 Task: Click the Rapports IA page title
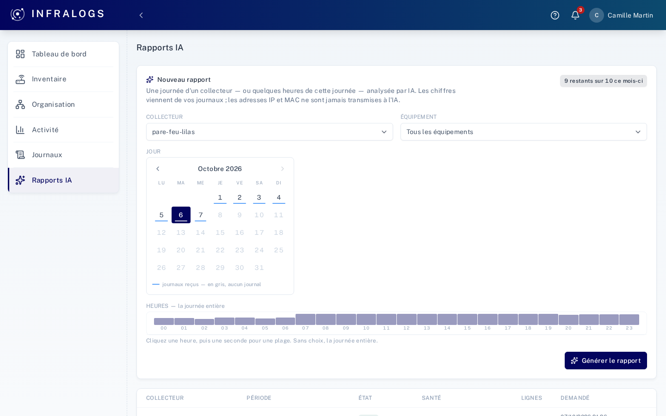pos(160,48)
